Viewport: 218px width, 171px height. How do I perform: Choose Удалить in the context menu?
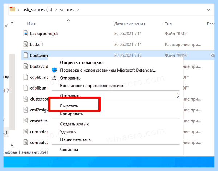coord(68,131)
